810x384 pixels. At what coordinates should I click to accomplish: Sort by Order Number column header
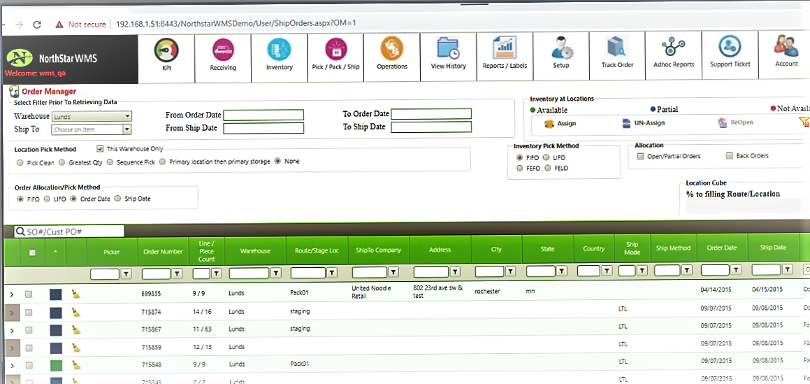163,252
